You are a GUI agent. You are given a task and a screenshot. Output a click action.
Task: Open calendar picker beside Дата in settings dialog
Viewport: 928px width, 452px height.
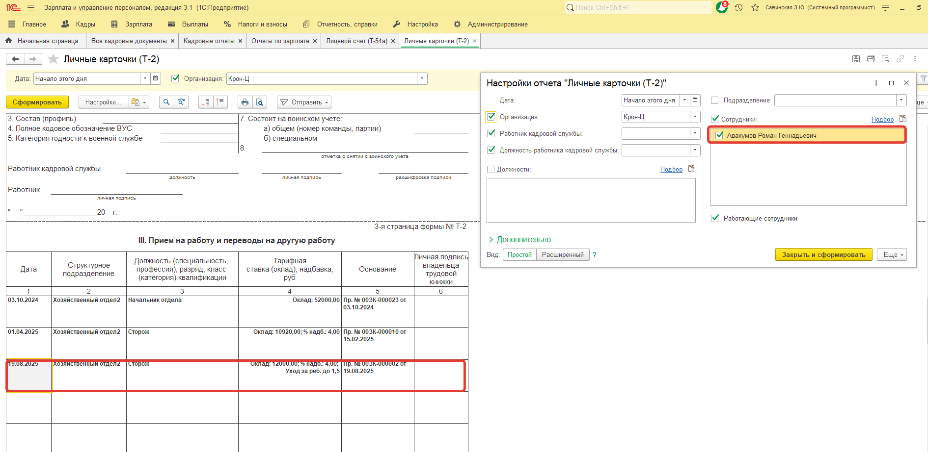click(x=695, y=100)
